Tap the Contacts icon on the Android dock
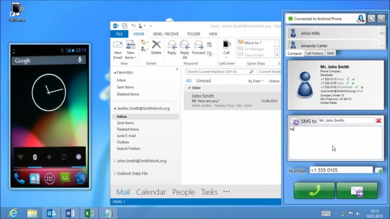The height and width of the screenshot is (219, 390). point(35,179)
